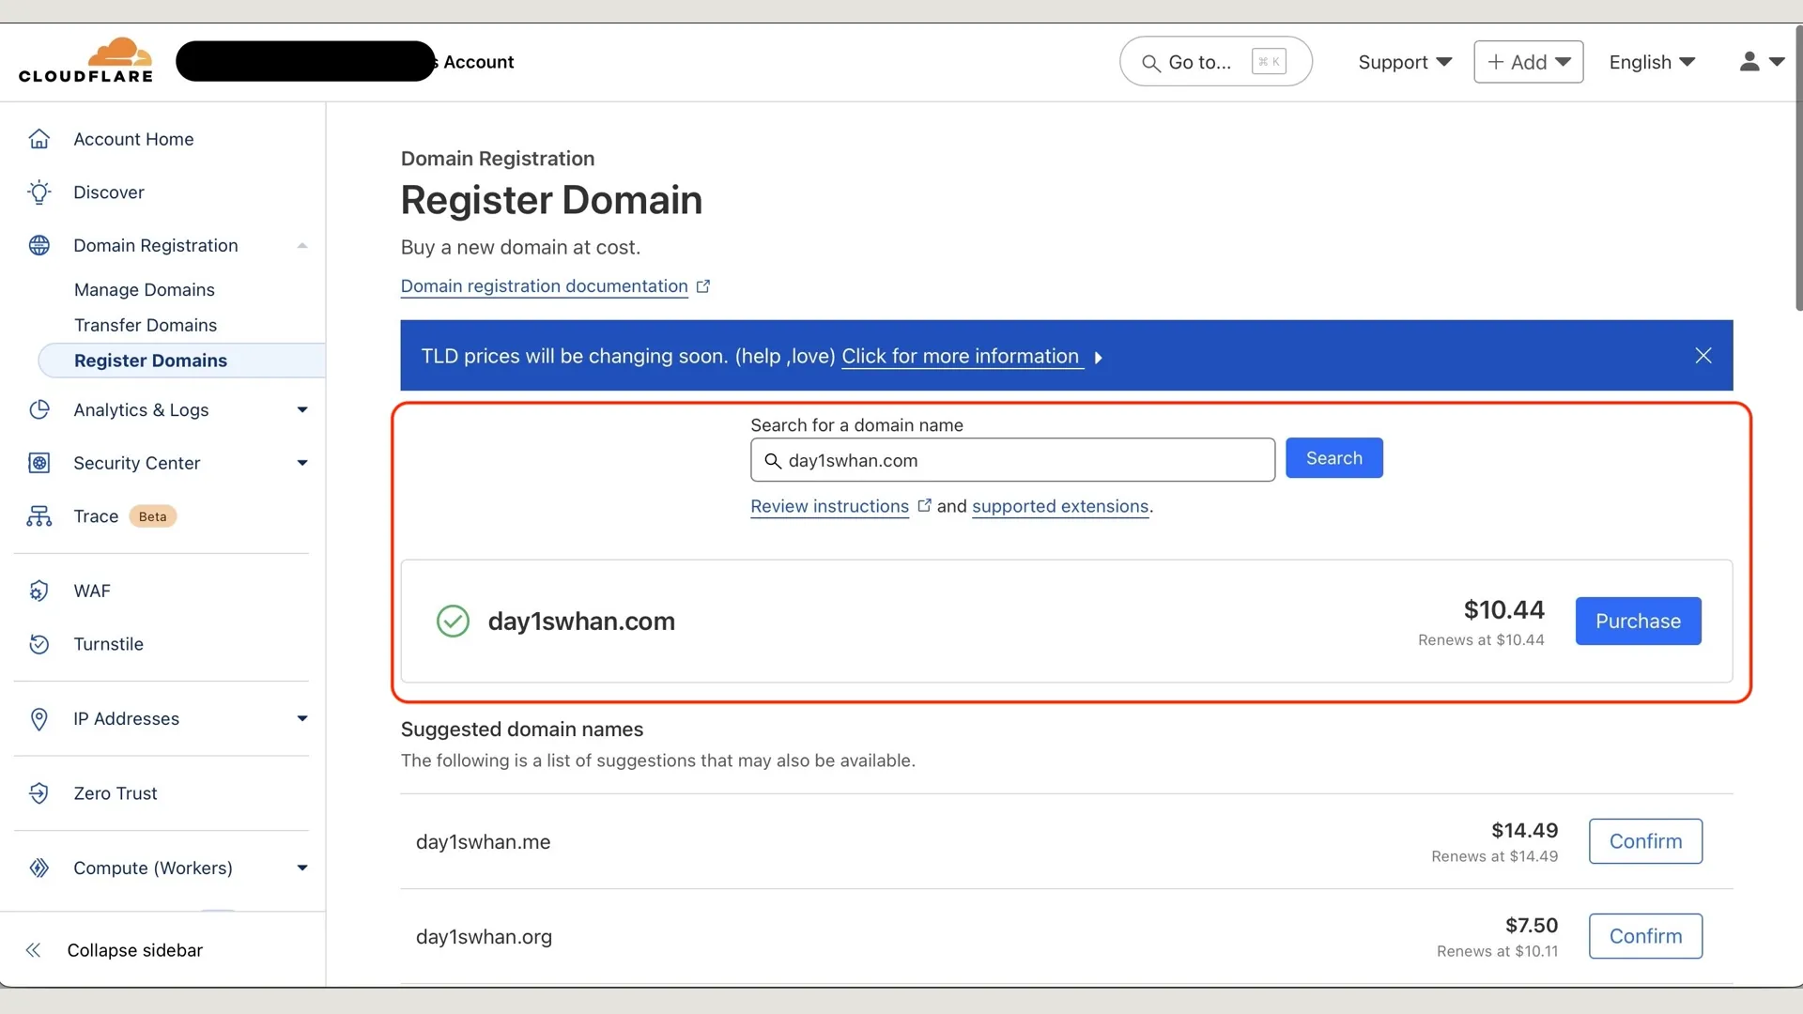The width and height of the screenshot is (1803, 1014).
Task: Click the Go to... search box
Action: click(x=1215, y=62)
